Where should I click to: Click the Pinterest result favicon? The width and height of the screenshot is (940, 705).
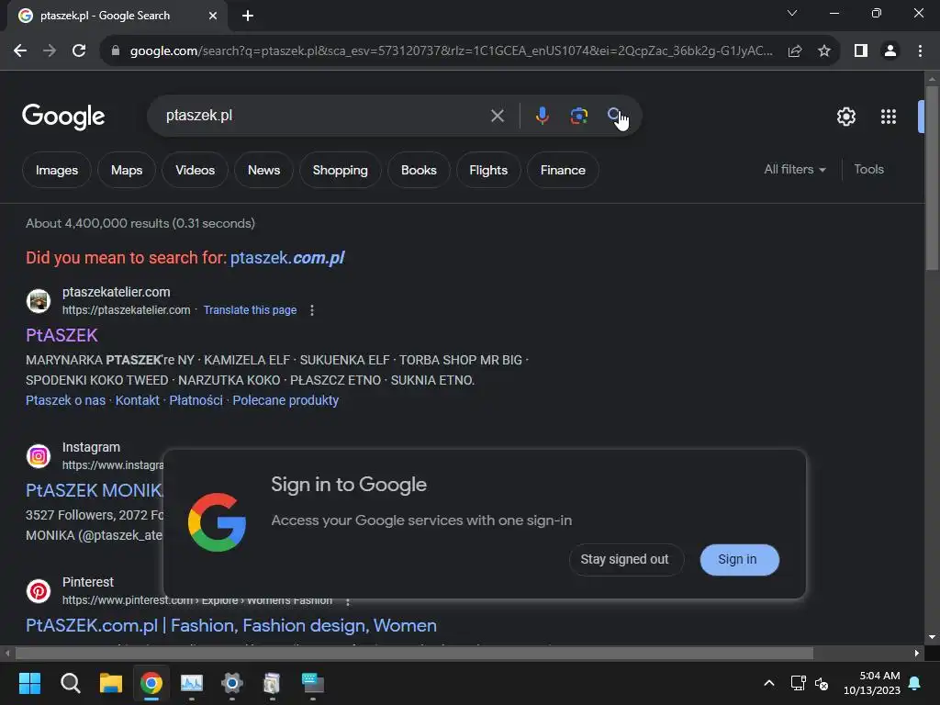pos(39,591)
